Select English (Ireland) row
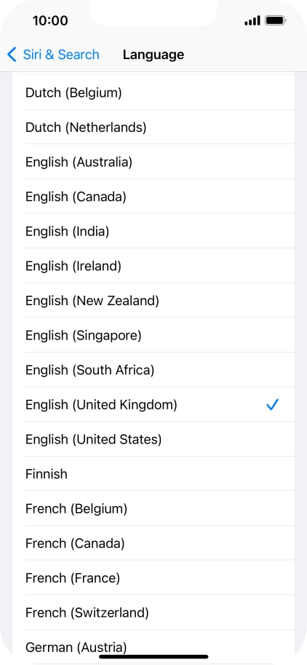The width and height of the screenshot is (307, 665). coord(153,266)
